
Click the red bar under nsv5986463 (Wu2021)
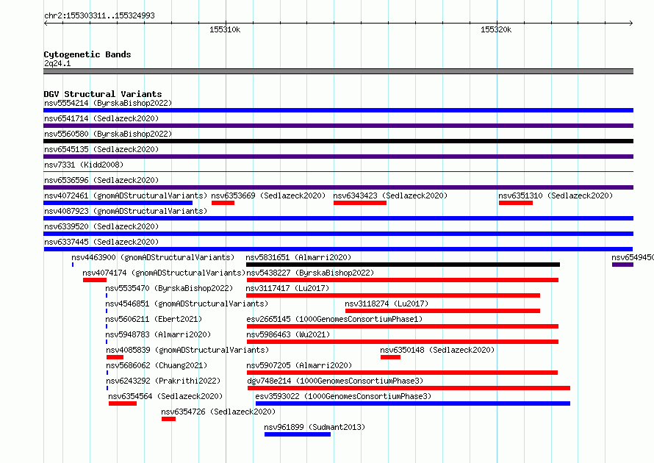403,342
